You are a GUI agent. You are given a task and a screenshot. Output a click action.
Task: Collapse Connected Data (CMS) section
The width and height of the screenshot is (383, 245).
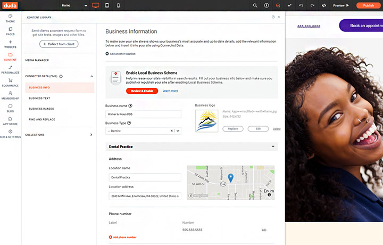(91, 76)
